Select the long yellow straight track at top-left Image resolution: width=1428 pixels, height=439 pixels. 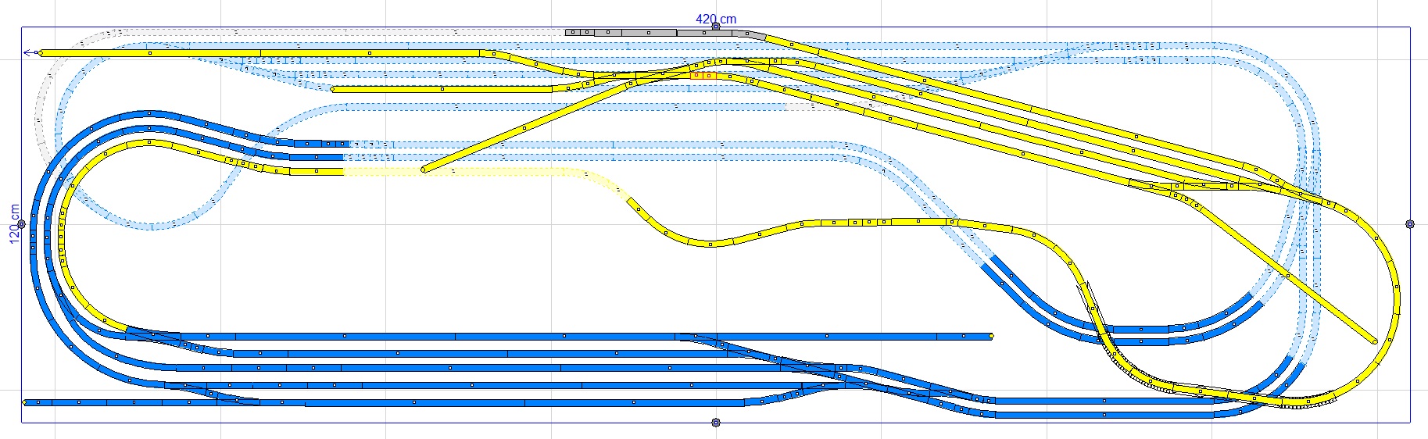[258, 53]
